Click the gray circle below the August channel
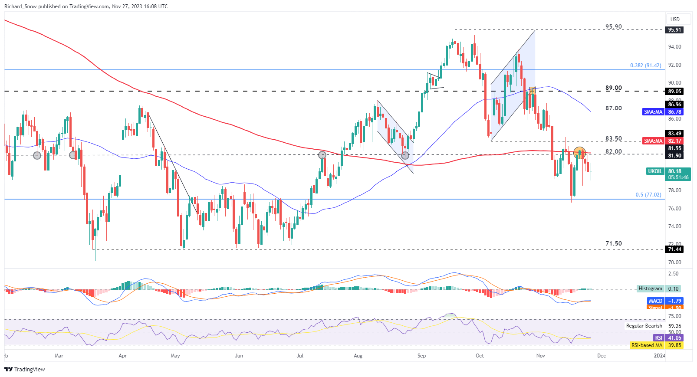This screenshot has height=377, width=697. pyautogui.click(x=405, y=155)
